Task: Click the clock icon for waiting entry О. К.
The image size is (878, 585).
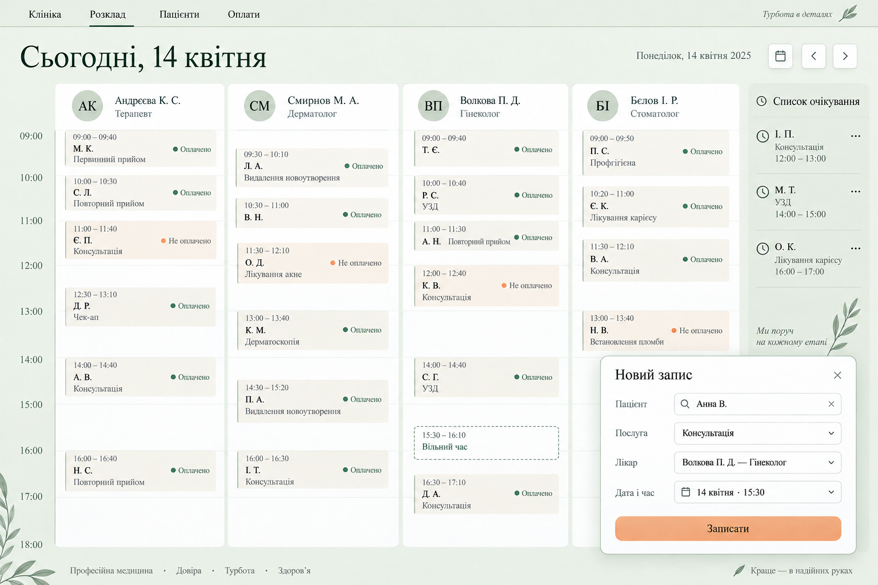Action: (x=763, y=249)
